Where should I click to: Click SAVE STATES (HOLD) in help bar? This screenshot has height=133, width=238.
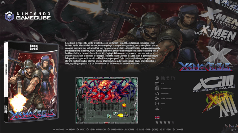tap(147, 130)
